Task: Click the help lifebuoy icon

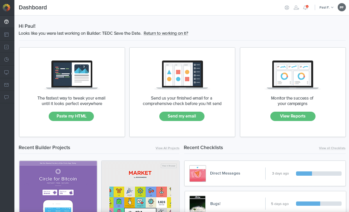Action: click(x=287, y=7)
